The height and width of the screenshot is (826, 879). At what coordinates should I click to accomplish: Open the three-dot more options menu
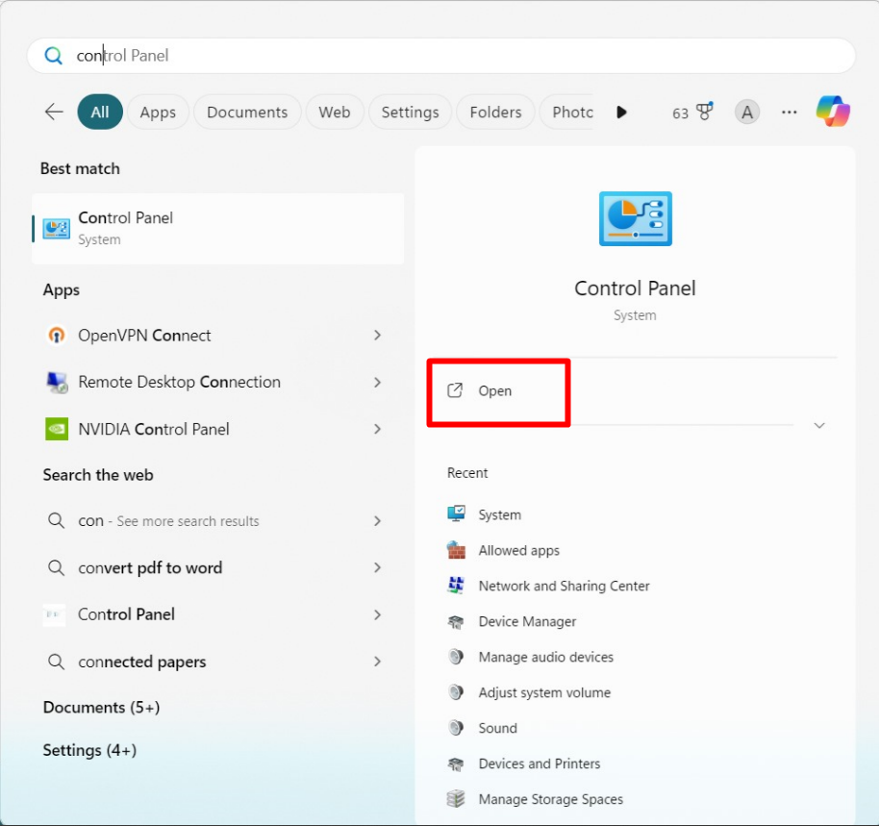point(789,113)
